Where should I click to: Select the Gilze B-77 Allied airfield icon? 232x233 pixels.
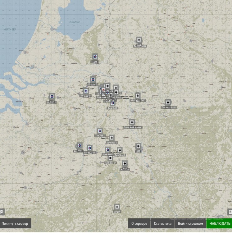(x=52, y=96)
